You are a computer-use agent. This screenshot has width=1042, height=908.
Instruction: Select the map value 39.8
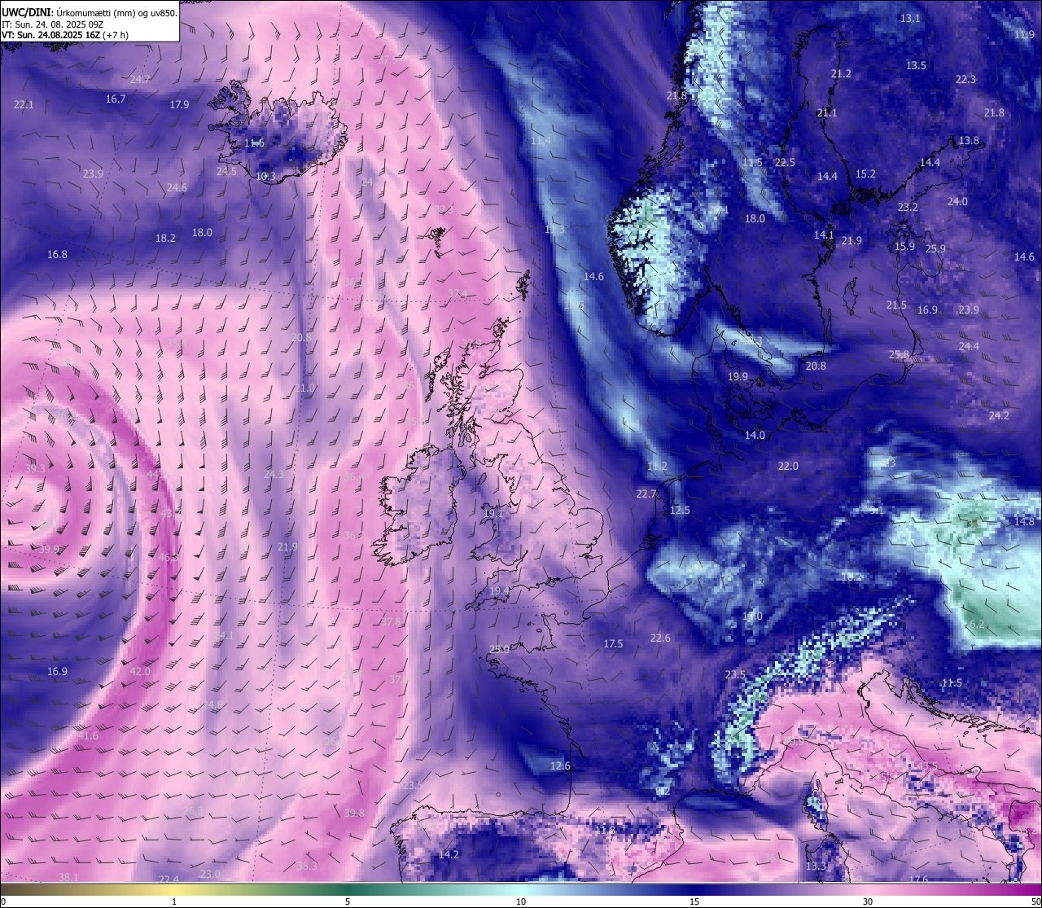click(x=354, y=813)
